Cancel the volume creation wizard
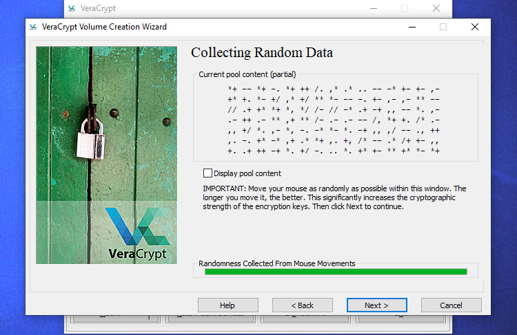The width and height of the screenshot is (517, 335). pos(451,305)
